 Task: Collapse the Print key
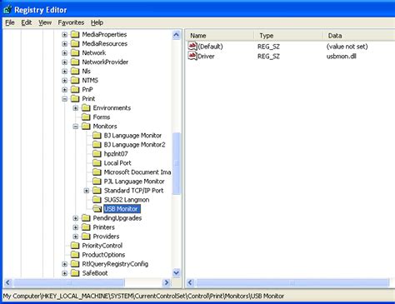[x=64, y=99]
